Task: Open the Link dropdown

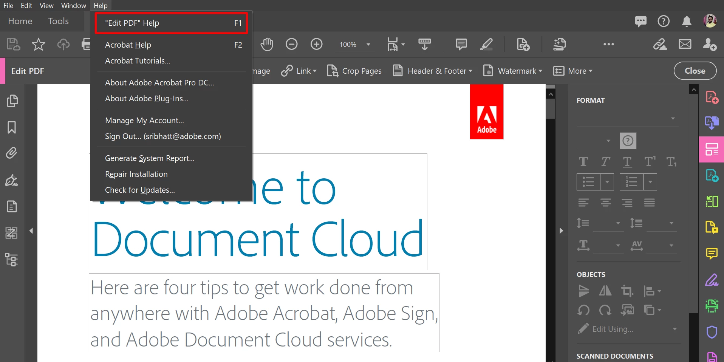Action: tap(299, 71)
